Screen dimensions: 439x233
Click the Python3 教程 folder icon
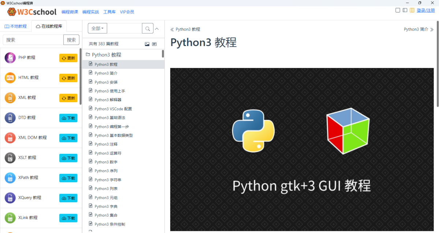(88, 55)
